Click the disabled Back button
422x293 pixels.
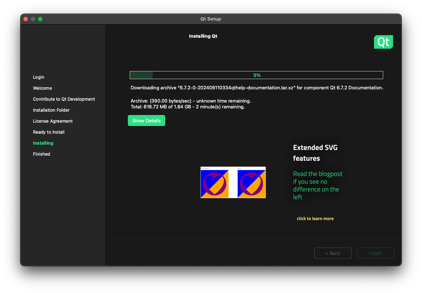[x=333, y=253]
